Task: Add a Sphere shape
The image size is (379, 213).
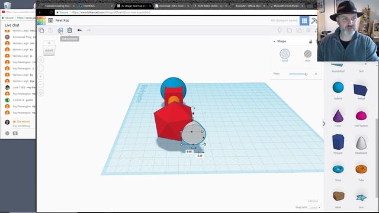Action: tap(338, 88)
